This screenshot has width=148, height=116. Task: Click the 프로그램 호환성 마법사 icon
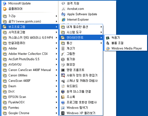click(63, 102)
